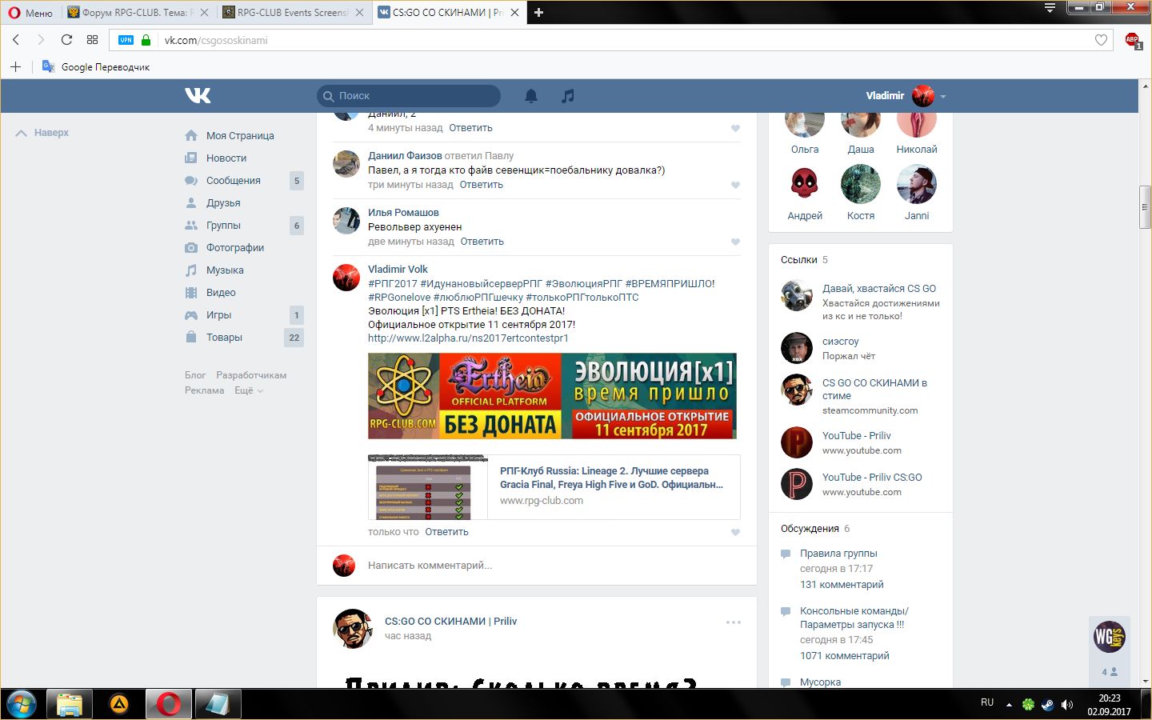Open Давай, хвастайся CS GO link
Viewport: 1152px width, 720px height.
(879, 289)
